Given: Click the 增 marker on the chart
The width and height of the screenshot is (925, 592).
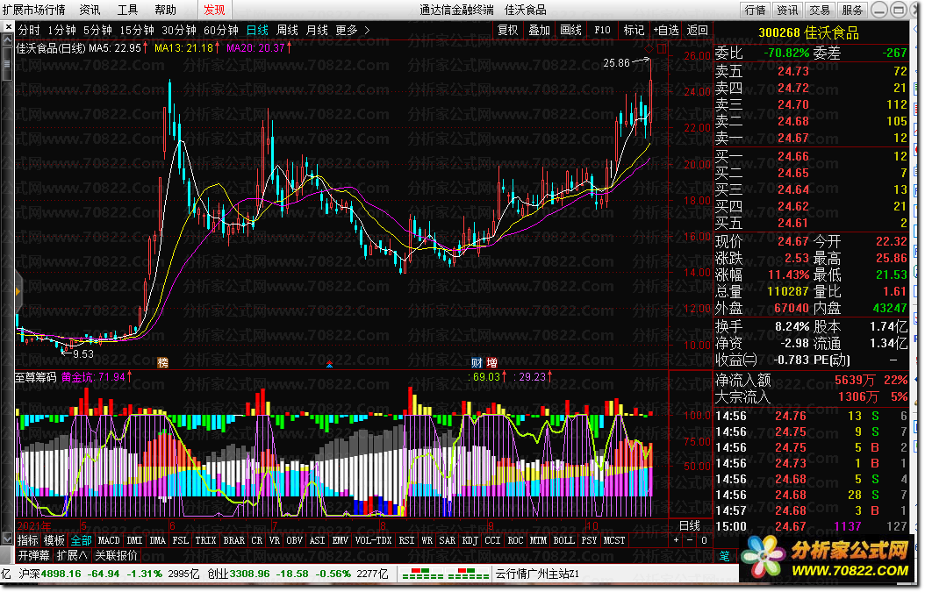Looking at the screenshot, I should point(492,362).
